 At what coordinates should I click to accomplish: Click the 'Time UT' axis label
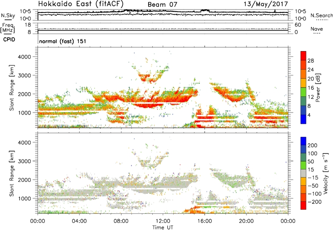(163, 228)
